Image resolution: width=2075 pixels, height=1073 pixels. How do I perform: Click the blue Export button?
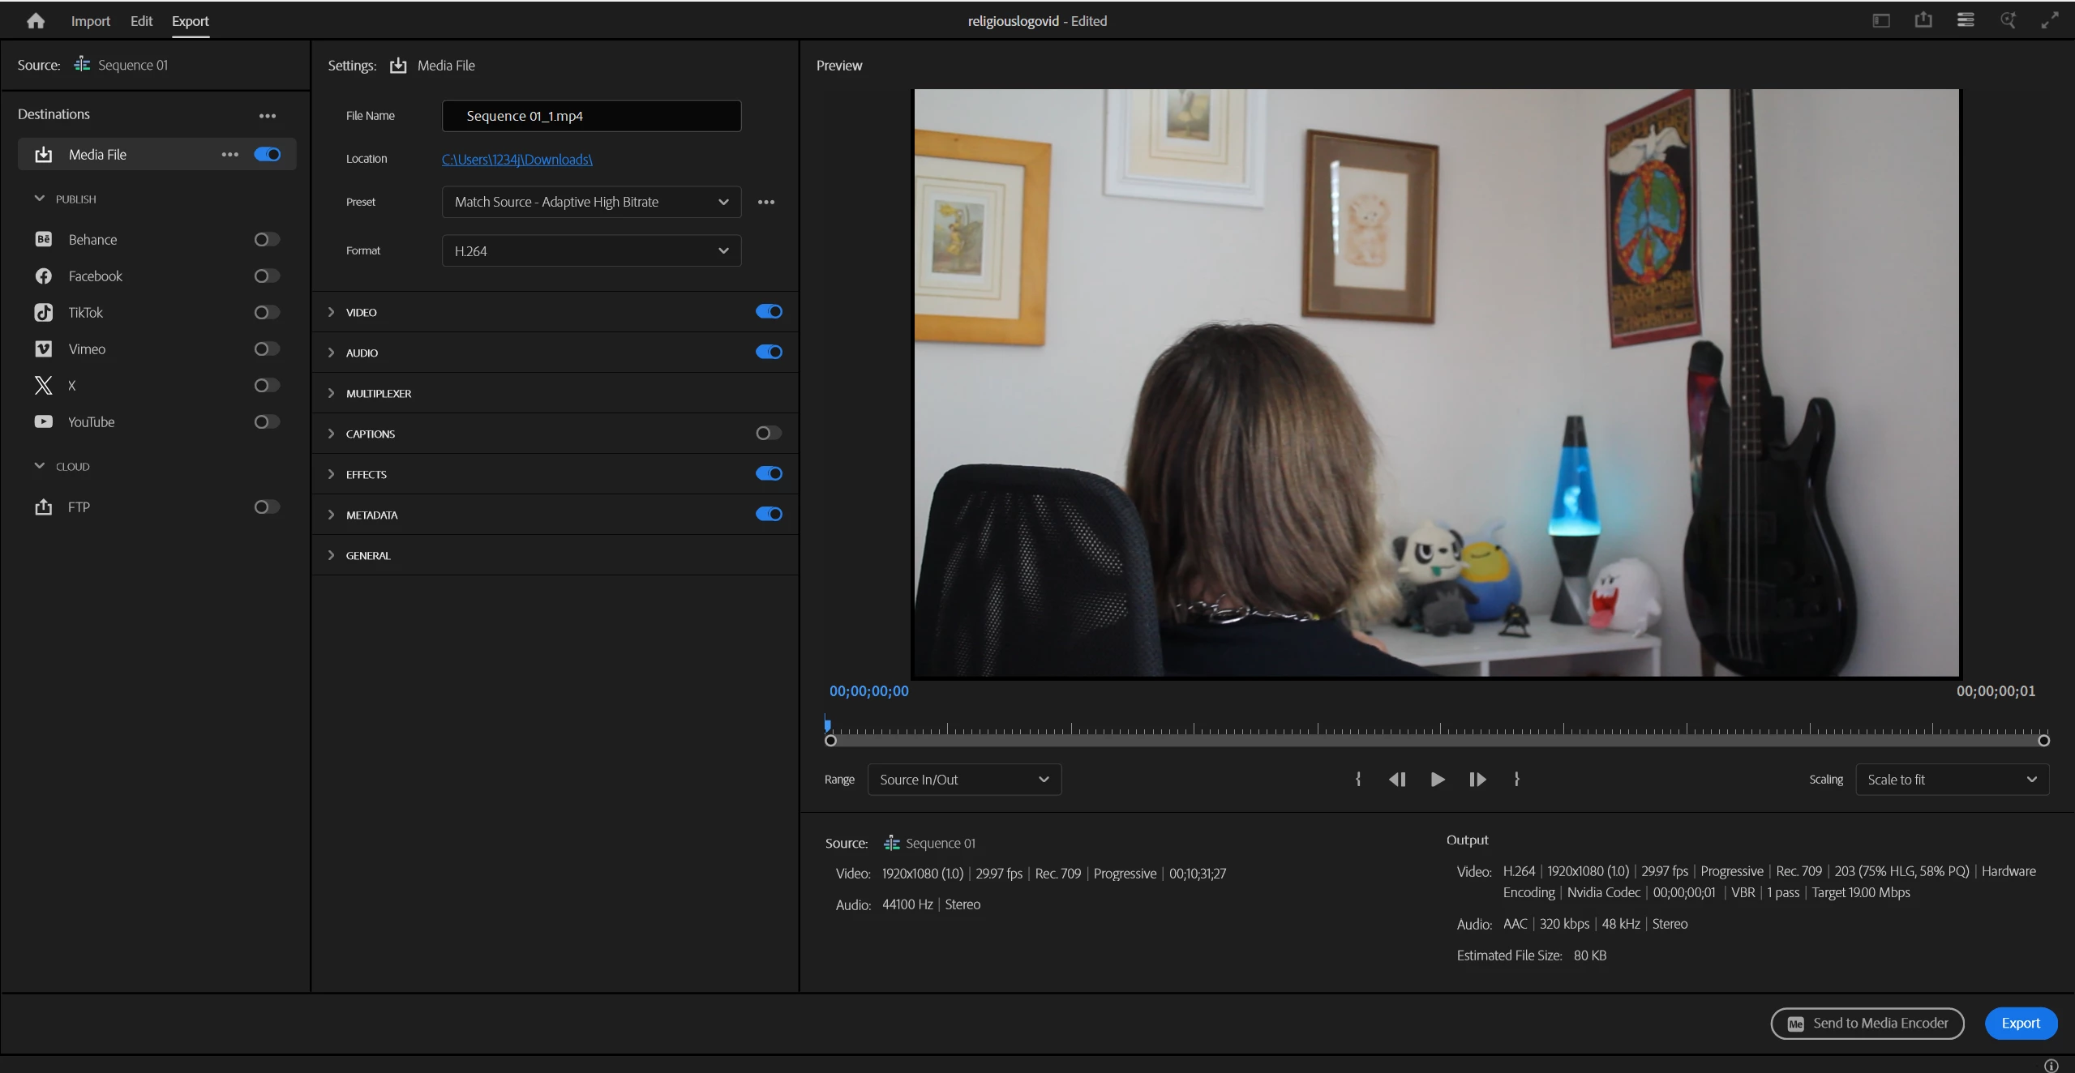pos(2020,1023)
